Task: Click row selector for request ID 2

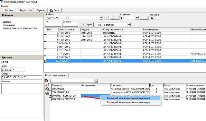Action: coord(45,33)
